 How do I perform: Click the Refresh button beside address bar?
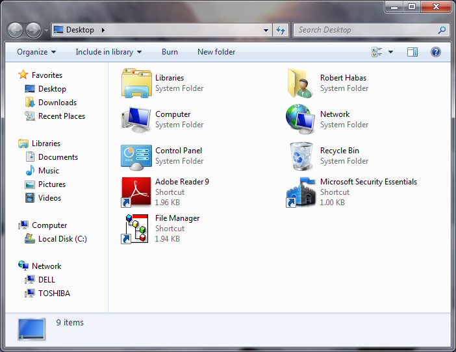(281, 30)
